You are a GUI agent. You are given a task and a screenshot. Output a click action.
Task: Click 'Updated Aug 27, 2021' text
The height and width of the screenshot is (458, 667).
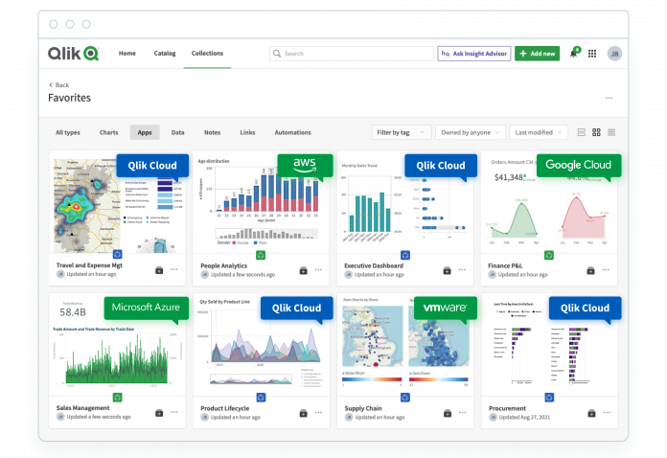tap(524, 417)
